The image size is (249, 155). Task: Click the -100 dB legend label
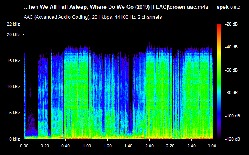coord(233,116)
